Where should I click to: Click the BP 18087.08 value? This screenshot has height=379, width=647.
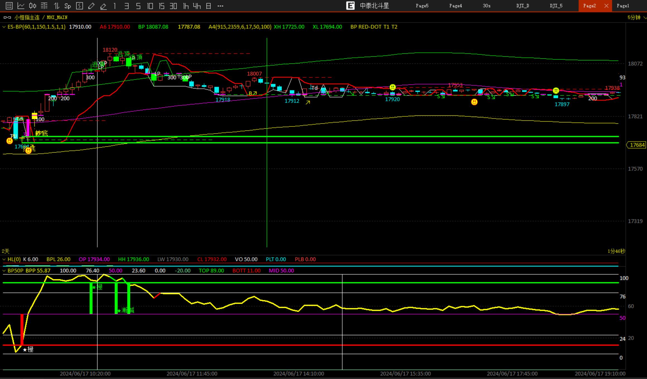(153, 27)
